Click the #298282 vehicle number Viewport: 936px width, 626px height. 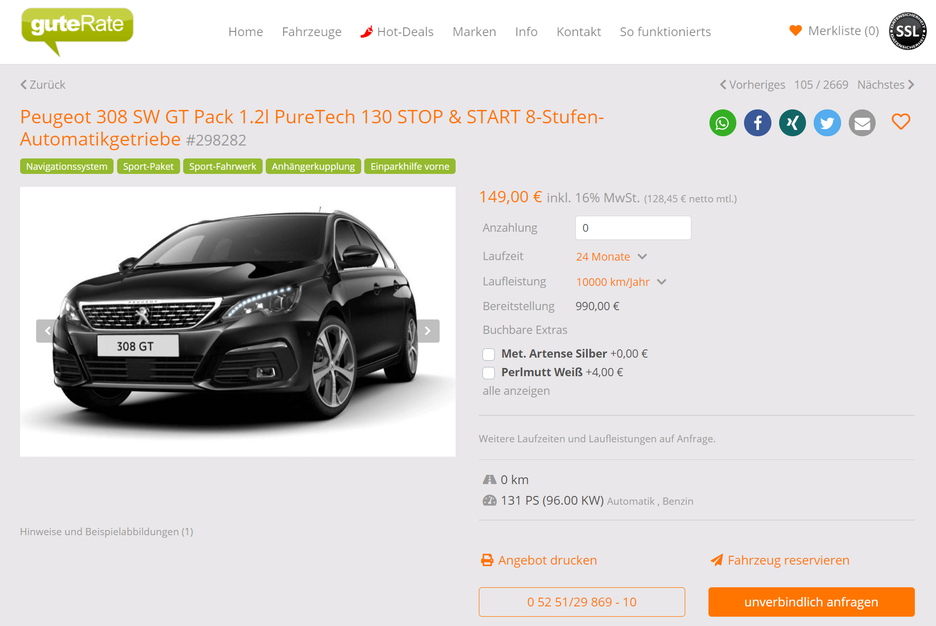coord(216,140)
